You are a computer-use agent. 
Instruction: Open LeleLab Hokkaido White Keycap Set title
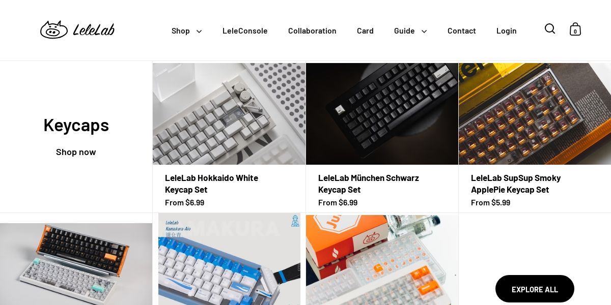click(211, 184)
